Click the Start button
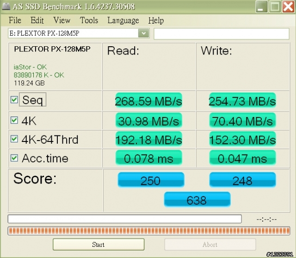The width and height of the screenshot is (296, 258). tap(99, 245)
